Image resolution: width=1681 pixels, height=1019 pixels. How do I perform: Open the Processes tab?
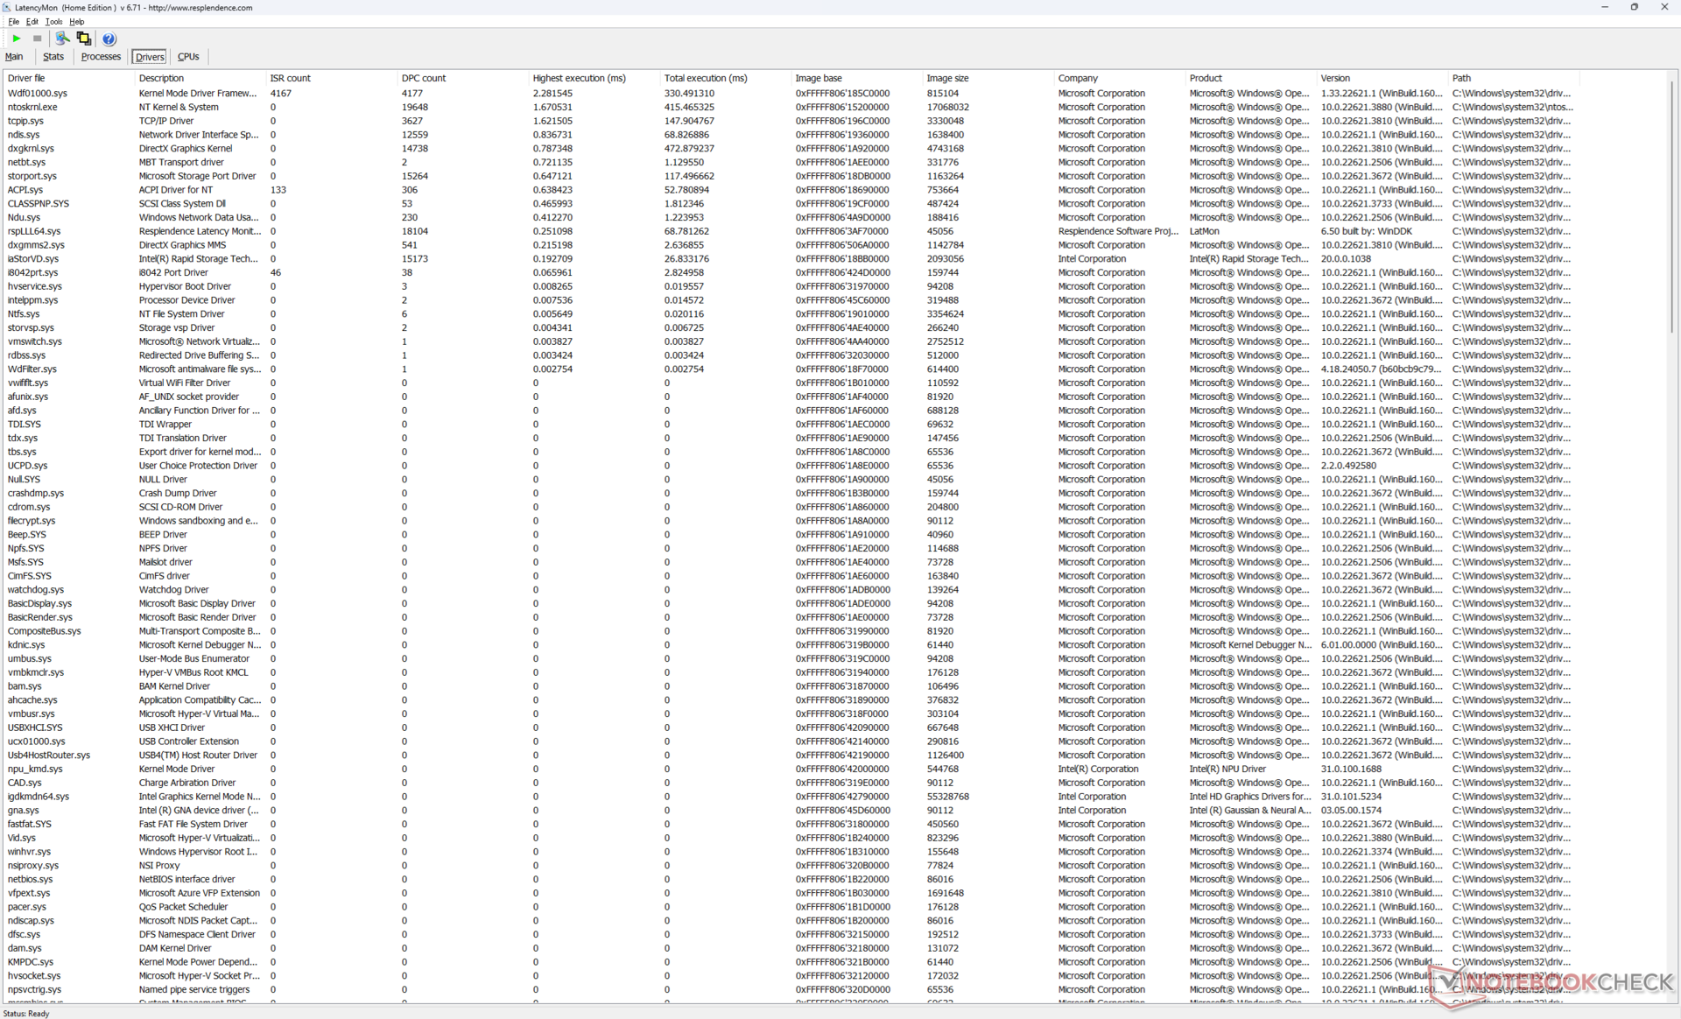101,56
